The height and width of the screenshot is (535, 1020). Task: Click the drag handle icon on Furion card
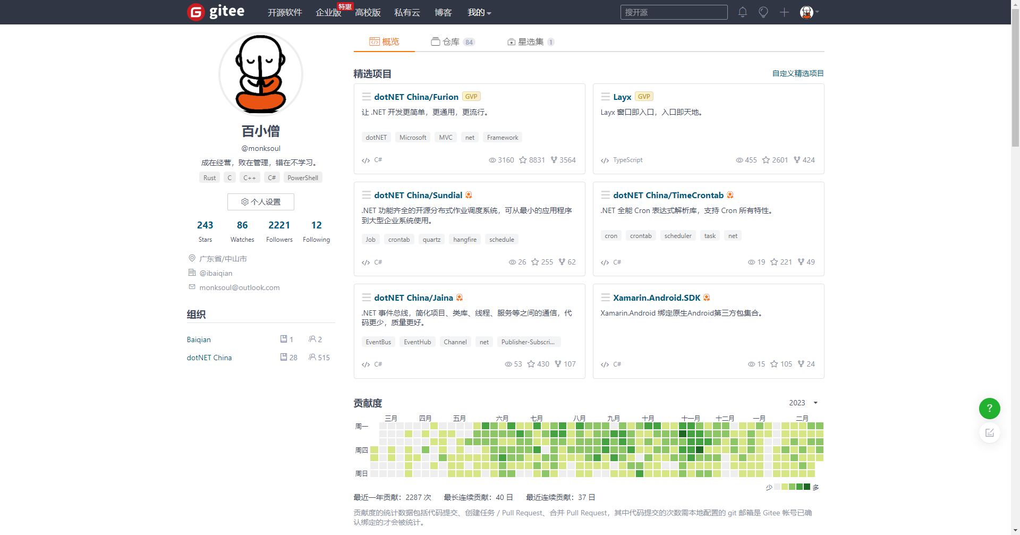click(367, 97)
